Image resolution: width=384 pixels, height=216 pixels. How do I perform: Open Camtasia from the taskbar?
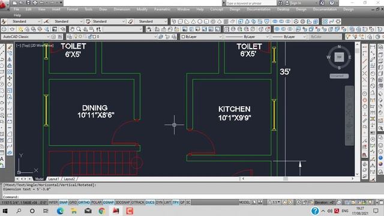(130, 211)
